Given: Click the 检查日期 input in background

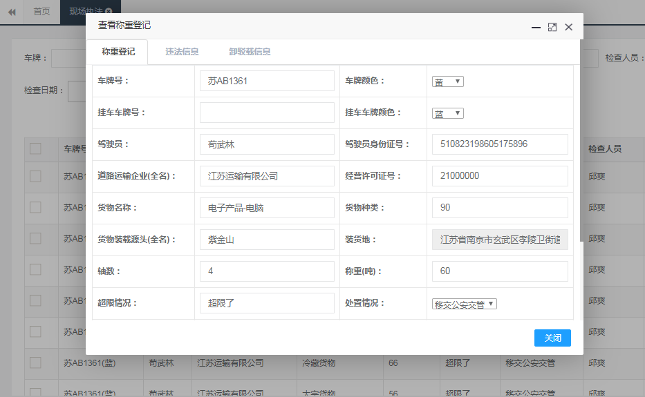Looking at the screenshot, I should point(77,91).
